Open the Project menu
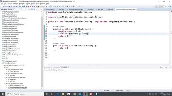Viewport: 172px width, 96px height. (33, 4)
